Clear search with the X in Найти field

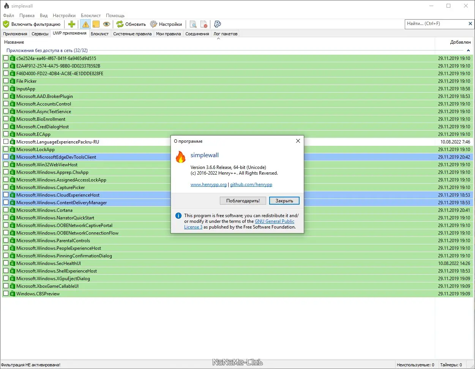(470, 24)
